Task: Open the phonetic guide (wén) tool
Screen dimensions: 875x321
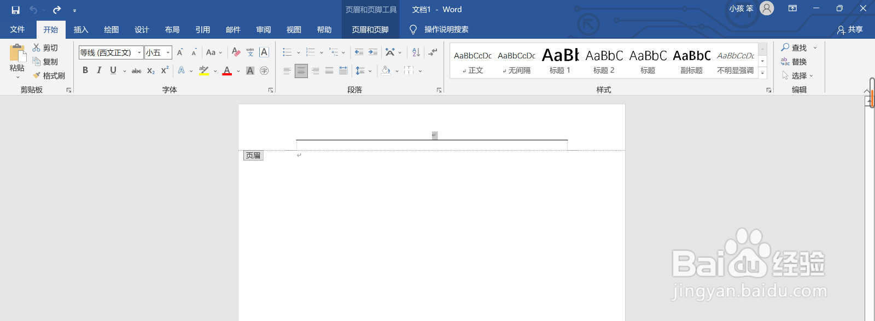Action: 250,52
